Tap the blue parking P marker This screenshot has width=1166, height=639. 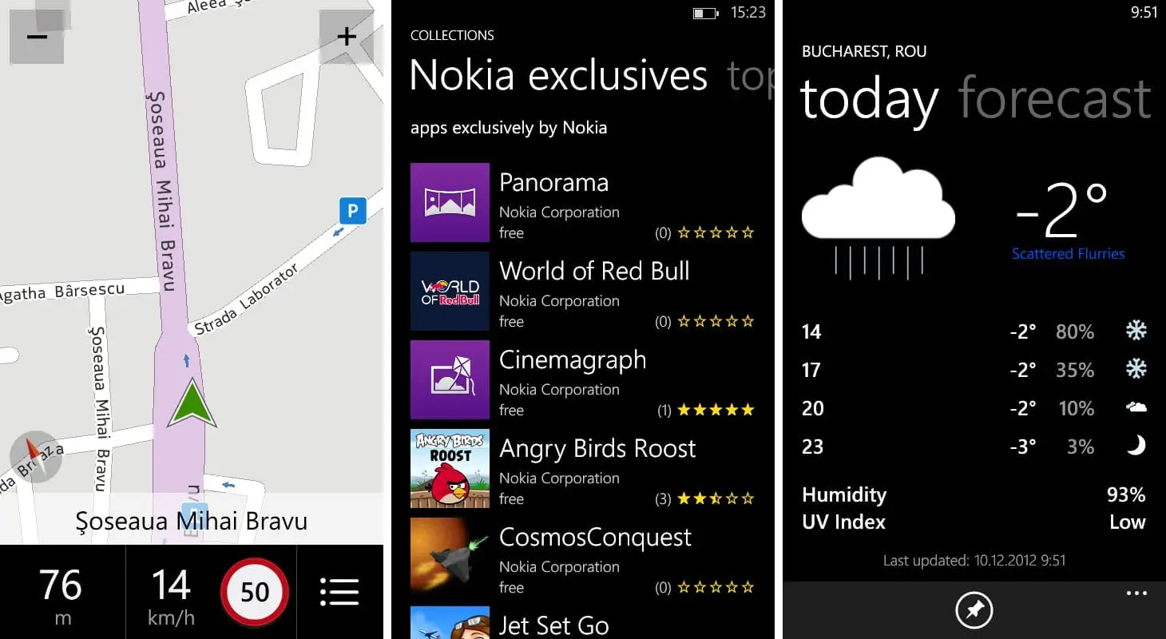351,211
